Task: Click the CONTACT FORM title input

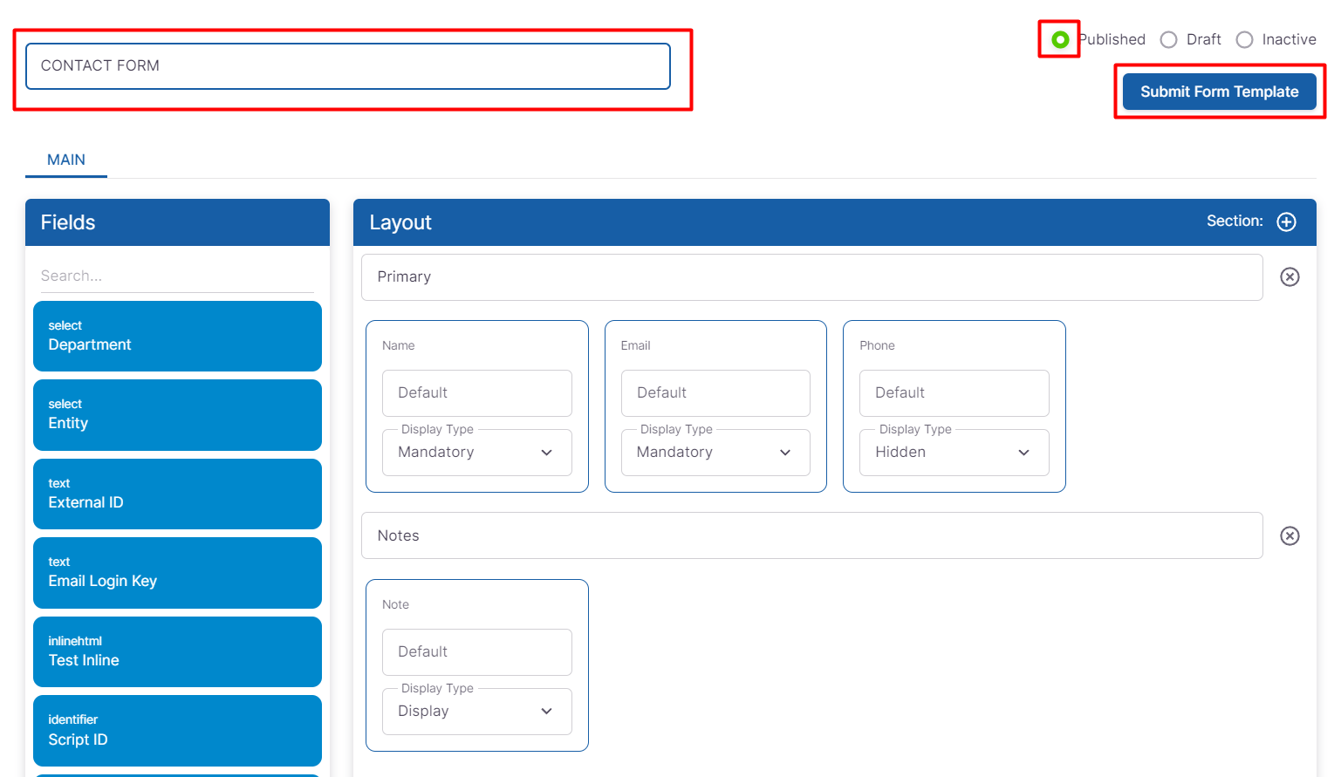Action: (347, 66)
